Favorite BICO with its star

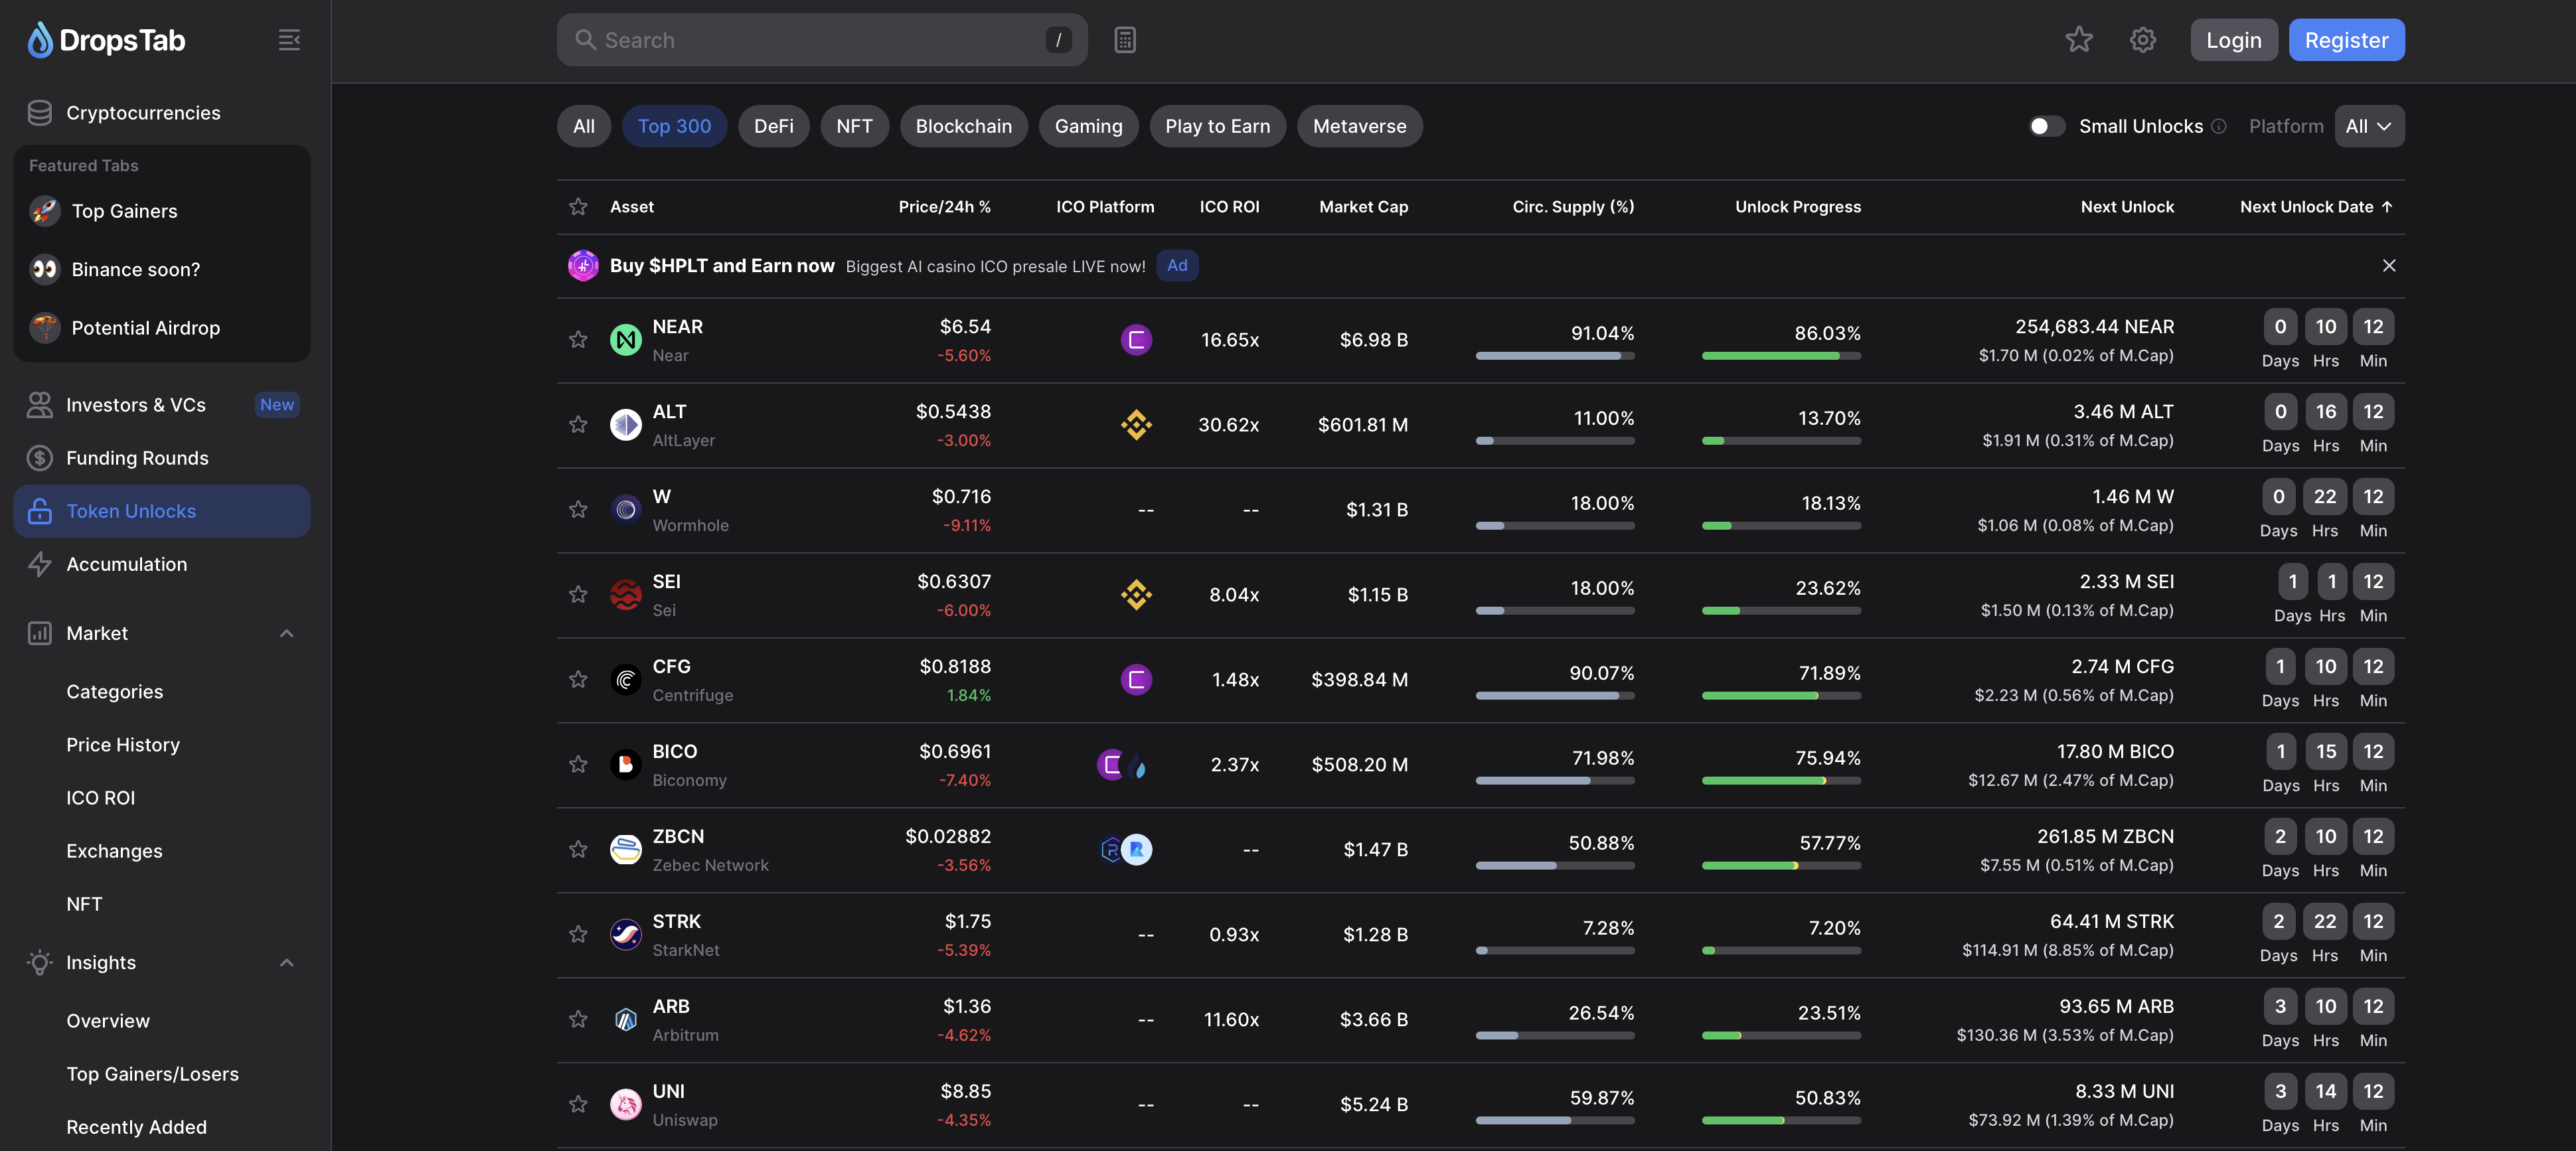tap(578, 765)
